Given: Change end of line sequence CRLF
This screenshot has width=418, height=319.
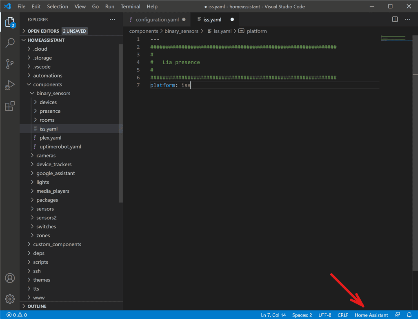Looking at the screenshot, I should coord(343,315).
